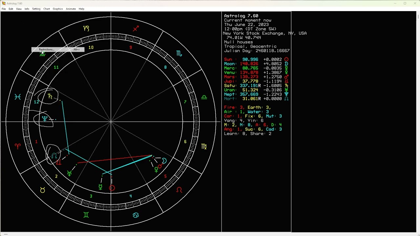Click the red Sun glyph in the chart
420x236 pixels.
click(112, 188)
